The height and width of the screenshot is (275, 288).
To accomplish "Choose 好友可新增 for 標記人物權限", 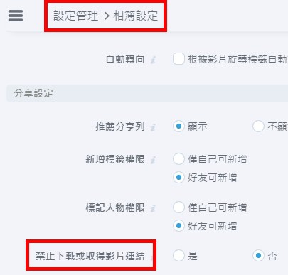I will [x=178, y=225].
